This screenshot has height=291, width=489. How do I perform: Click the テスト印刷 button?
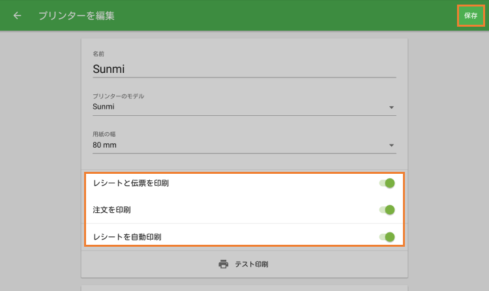tap(251, 264)
